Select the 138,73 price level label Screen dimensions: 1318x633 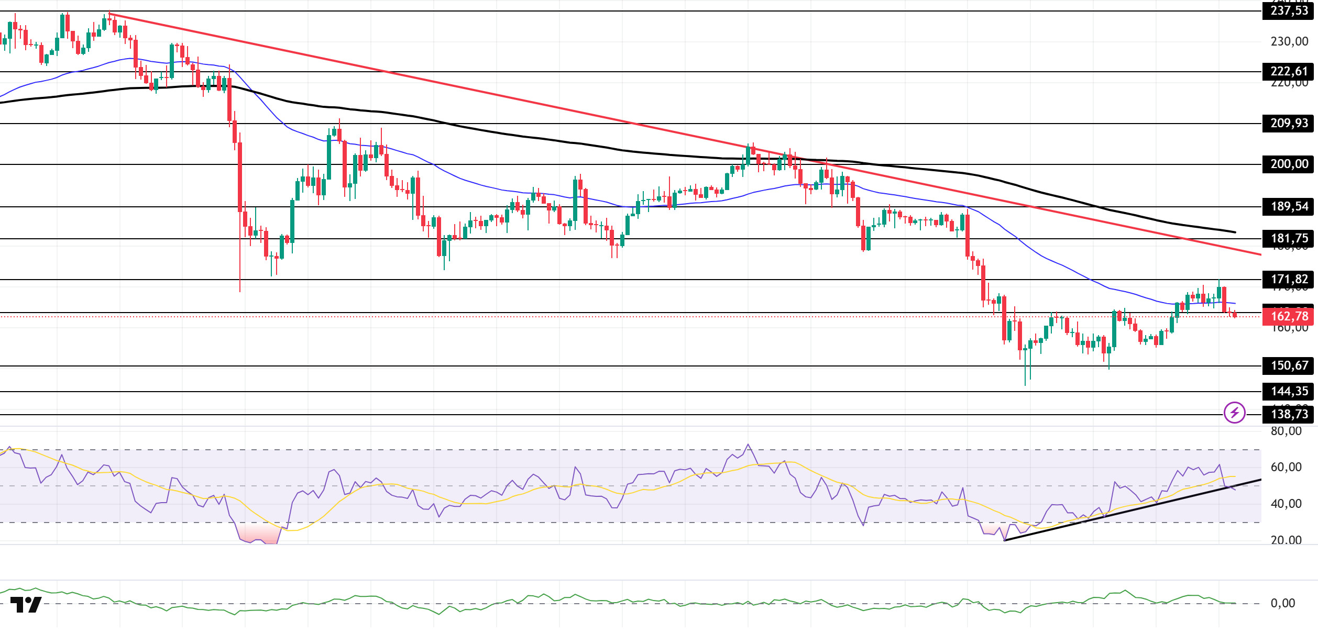tap(1289, 414)
